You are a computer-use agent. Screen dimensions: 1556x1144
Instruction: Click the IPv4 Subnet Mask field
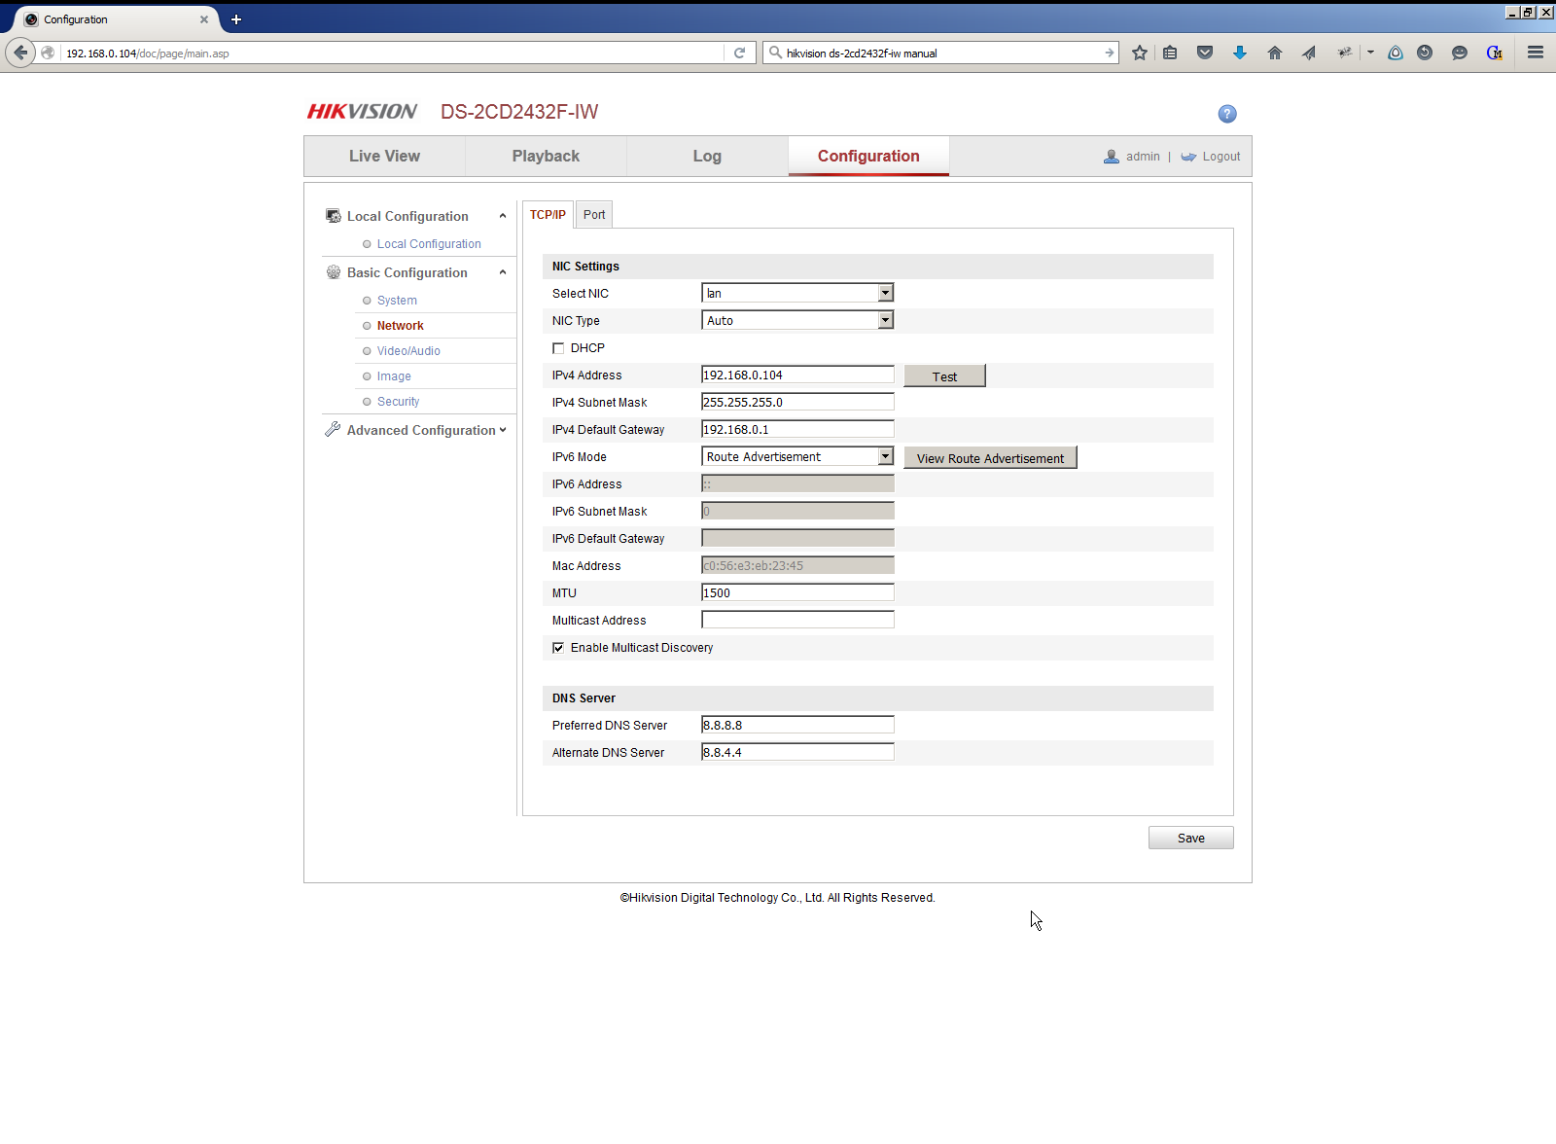[797, 402]
